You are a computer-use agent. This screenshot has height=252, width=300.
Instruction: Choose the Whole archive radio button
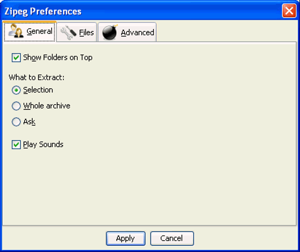(16, 106)
